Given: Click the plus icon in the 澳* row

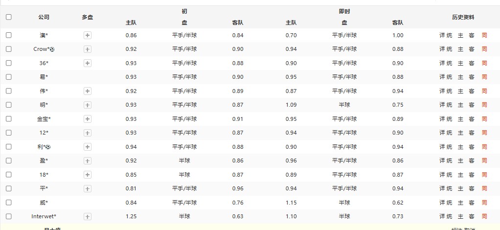Looking at the screenshot, I should coord(88,35).
